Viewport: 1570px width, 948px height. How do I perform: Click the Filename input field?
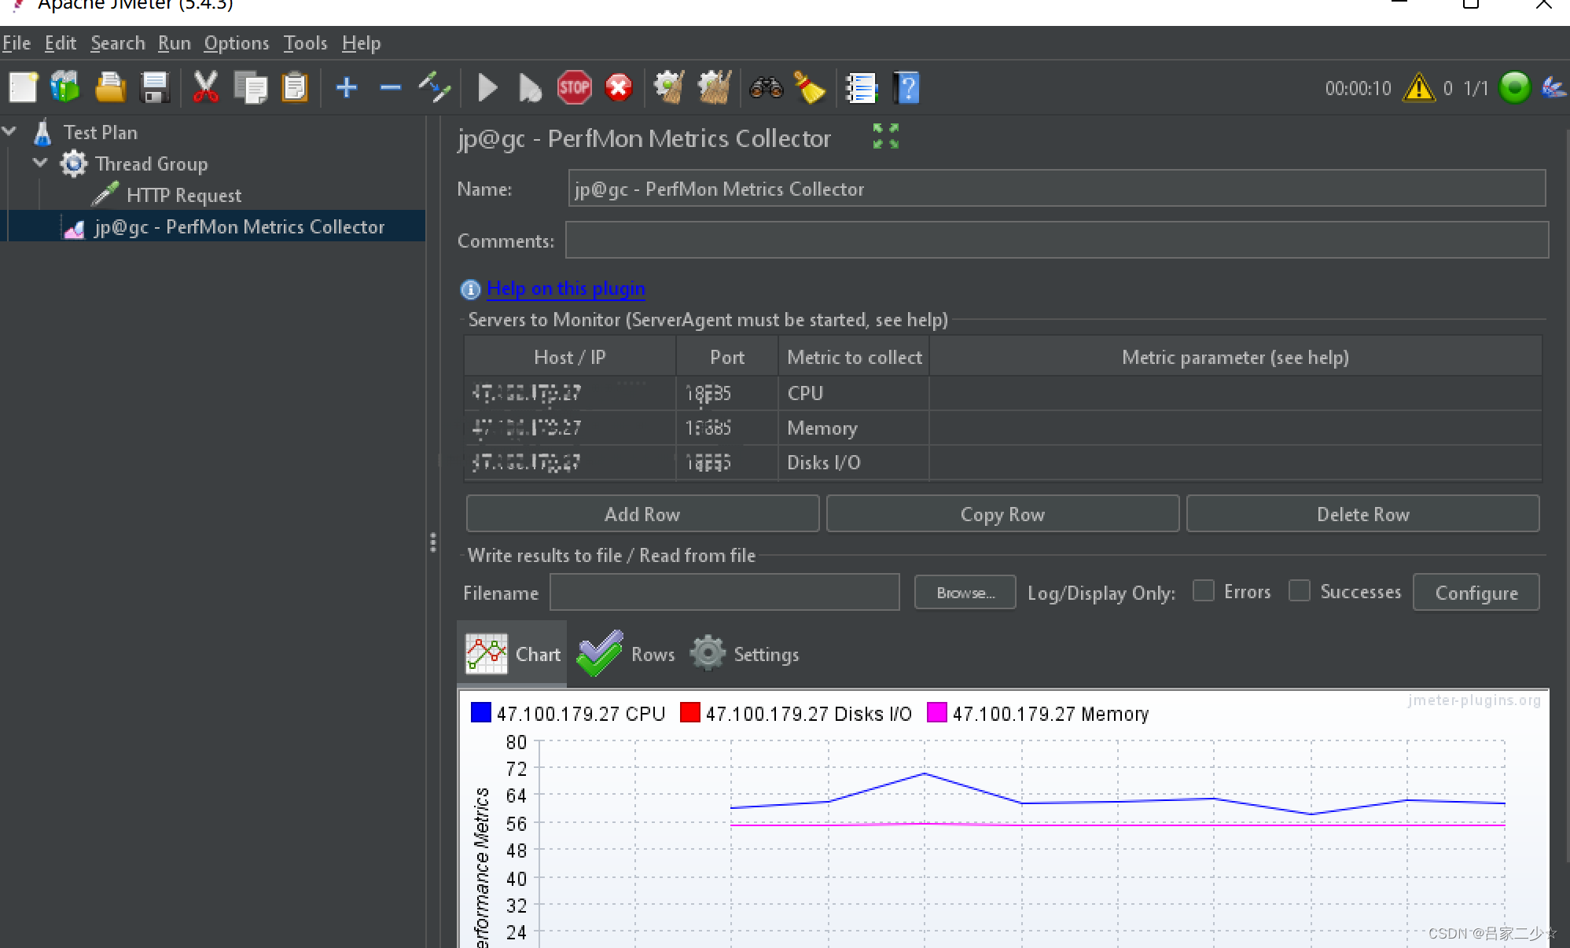pos(724,593)
